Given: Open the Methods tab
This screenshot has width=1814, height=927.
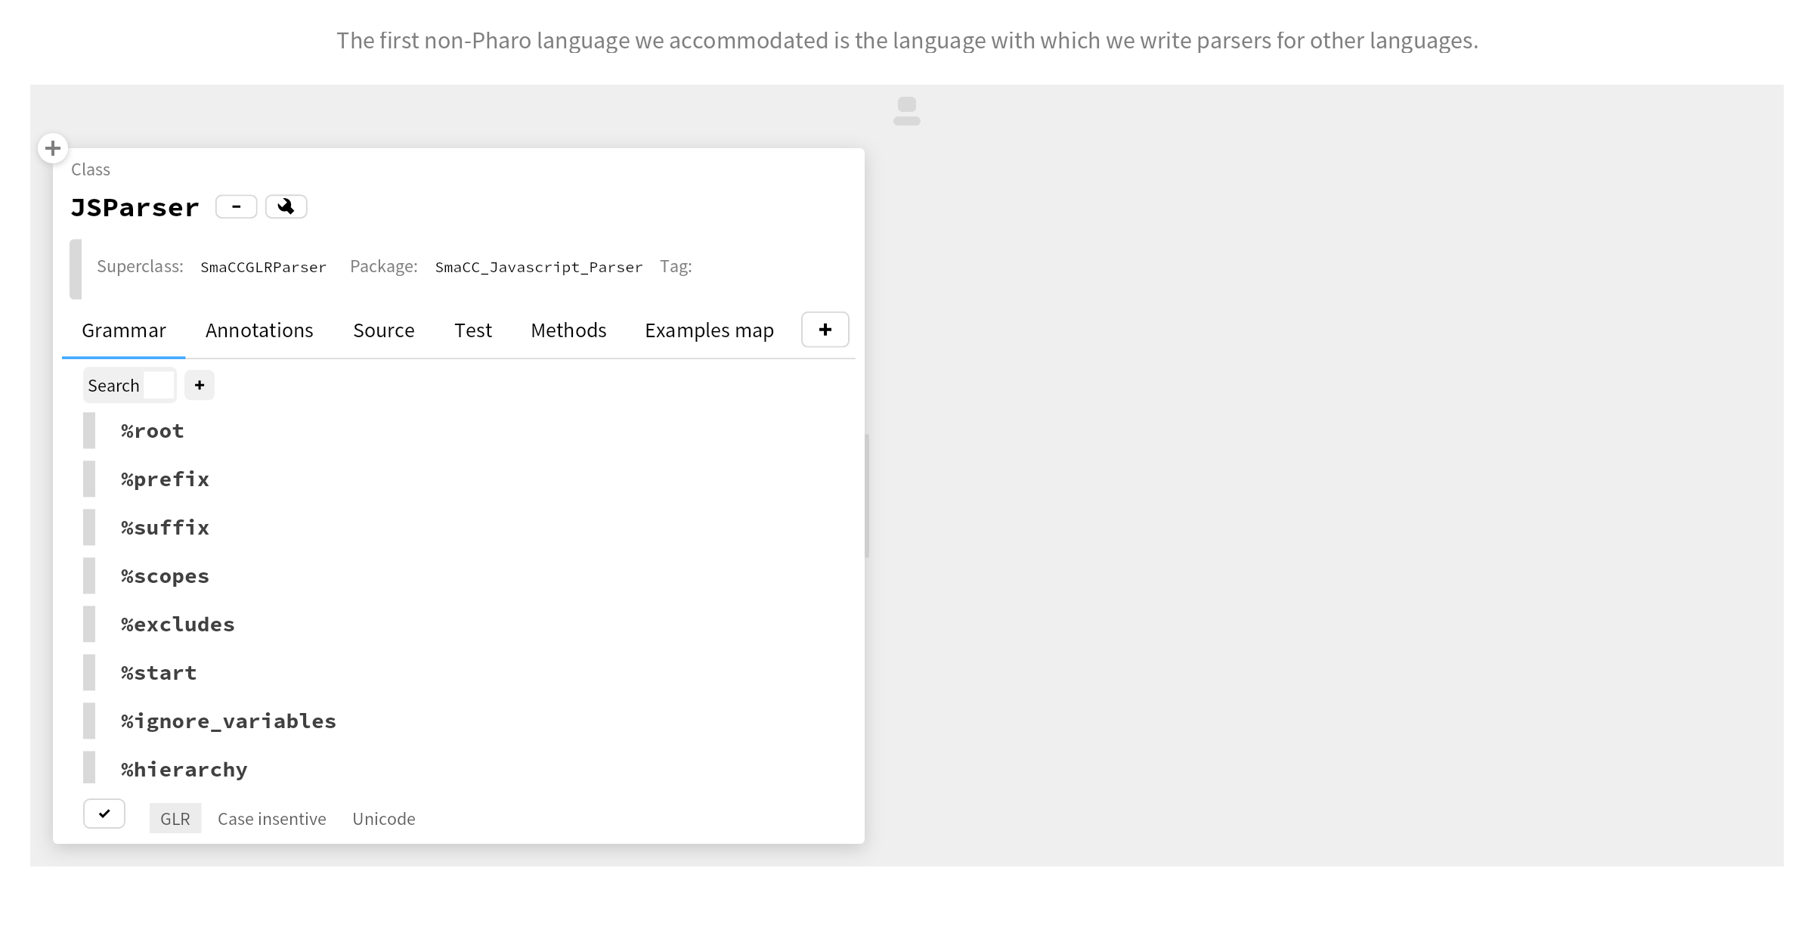Looking at the screenshot, I should [568, 330].
